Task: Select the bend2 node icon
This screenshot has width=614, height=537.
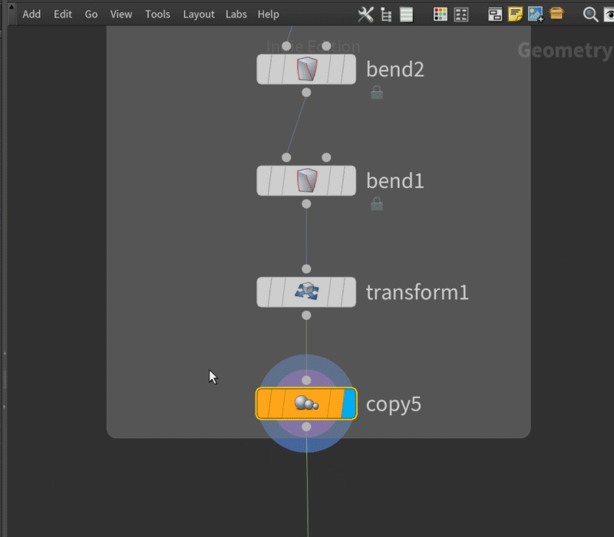Action: [306, 69]
